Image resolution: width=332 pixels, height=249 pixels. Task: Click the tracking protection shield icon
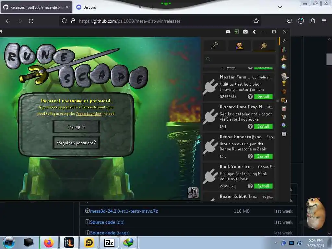click(x=64, y=21)
